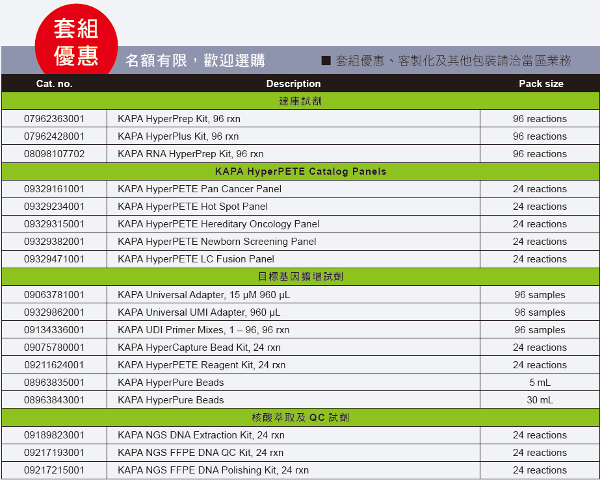Select catalog number 08963843001
Screen dimensions: 600x480
(x=54, y=400)
